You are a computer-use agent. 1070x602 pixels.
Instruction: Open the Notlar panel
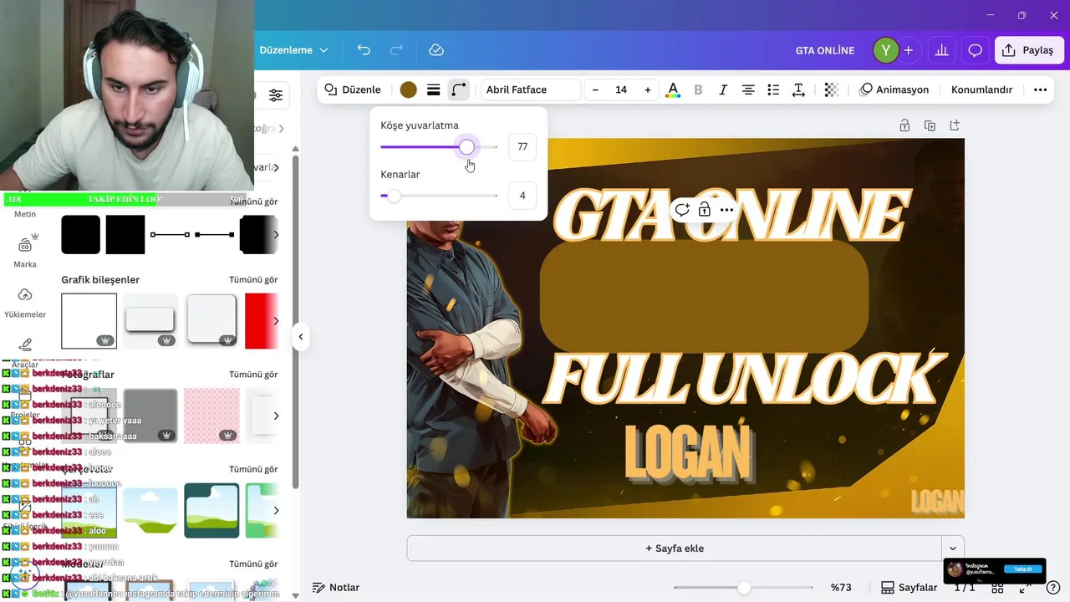[336, 588]
